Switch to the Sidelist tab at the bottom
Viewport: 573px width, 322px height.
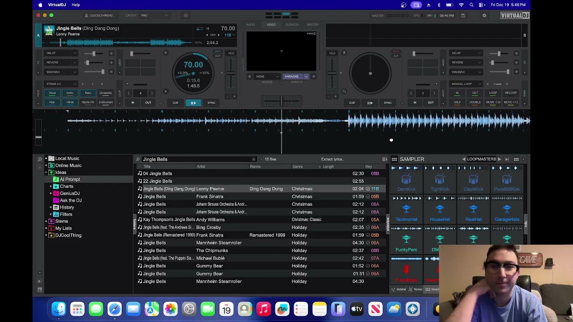tap(399, 289)
